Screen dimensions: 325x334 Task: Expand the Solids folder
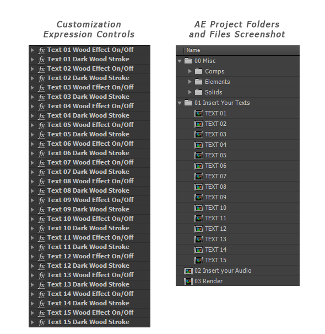(190, 92)
